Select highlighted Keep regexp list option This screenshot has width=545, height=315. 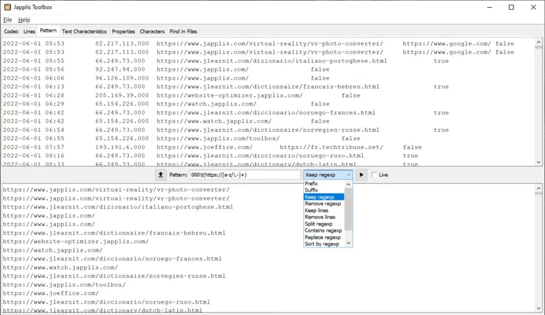pyautogui.click(x=324, y=197)
